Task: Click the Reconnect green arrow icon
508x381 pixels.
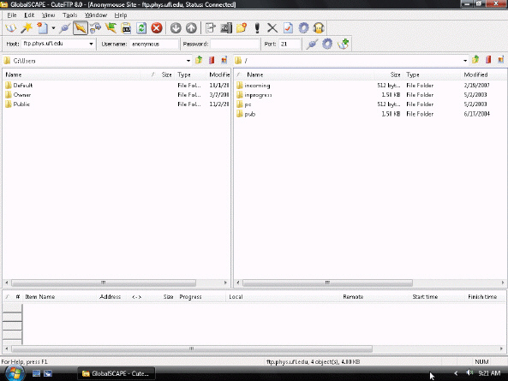Action: (111, 28)
